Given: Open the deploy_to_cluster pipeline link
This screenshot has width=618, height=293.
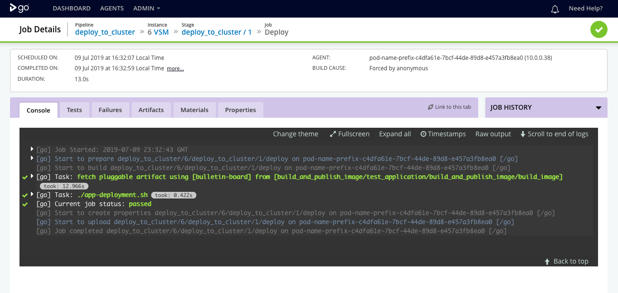Looking at the screenshot, I should pos(105,32).
